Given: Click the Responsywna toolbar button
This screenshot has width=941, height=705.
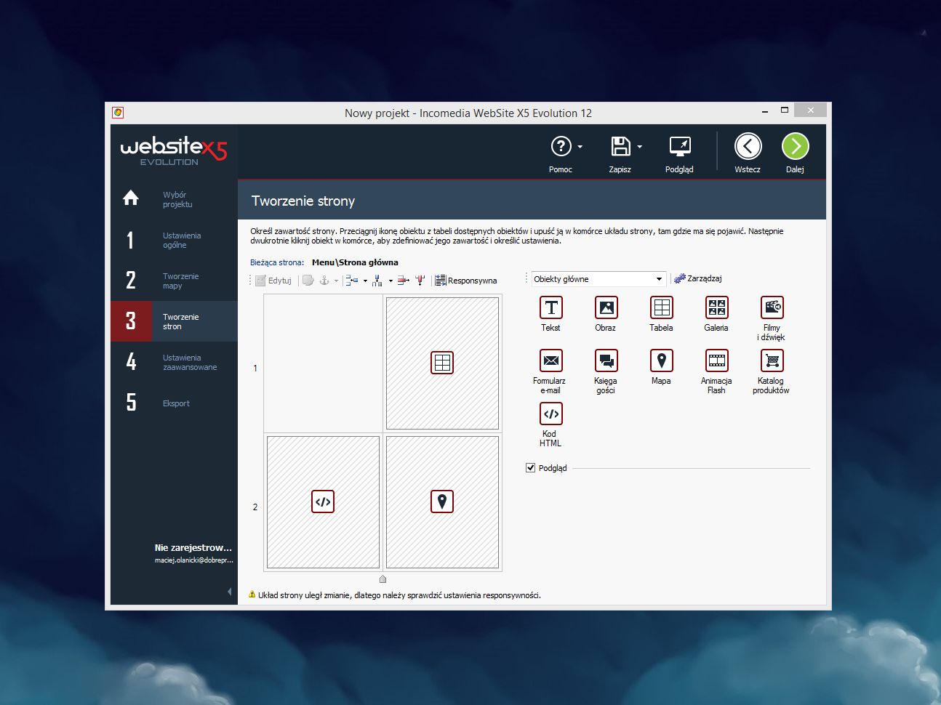Looking at the screenshot, I should [x=466, y=281].
